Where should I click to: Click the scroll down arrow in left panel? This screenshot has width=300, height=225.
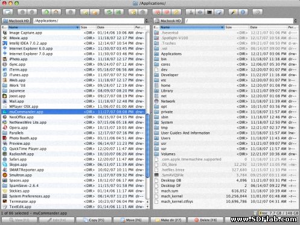coord(147,206)
